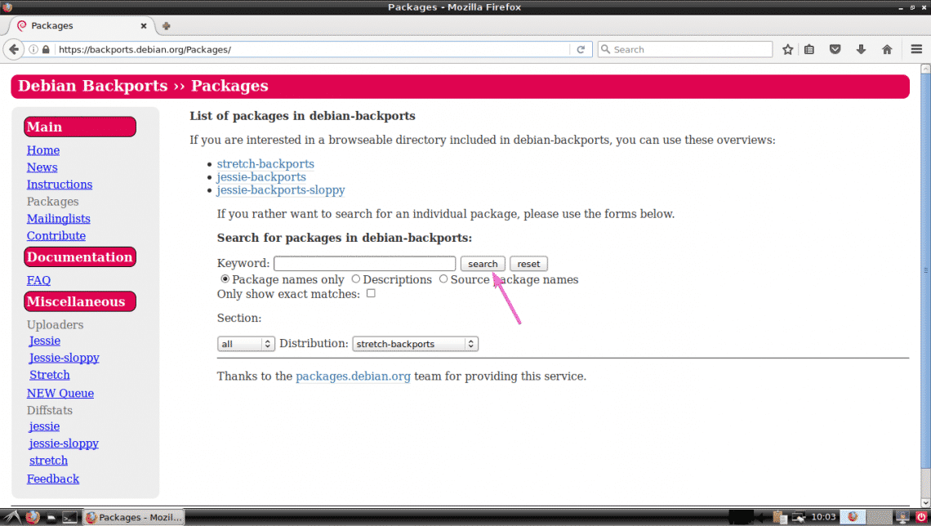The image size is (931, 526).
Task: Open the Section 'all' dropdown
Action: (x=245, y=343)
